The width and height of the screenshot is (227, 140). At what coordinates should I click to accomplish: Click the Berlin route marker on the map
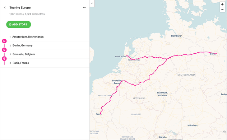(x=216, y=53)
